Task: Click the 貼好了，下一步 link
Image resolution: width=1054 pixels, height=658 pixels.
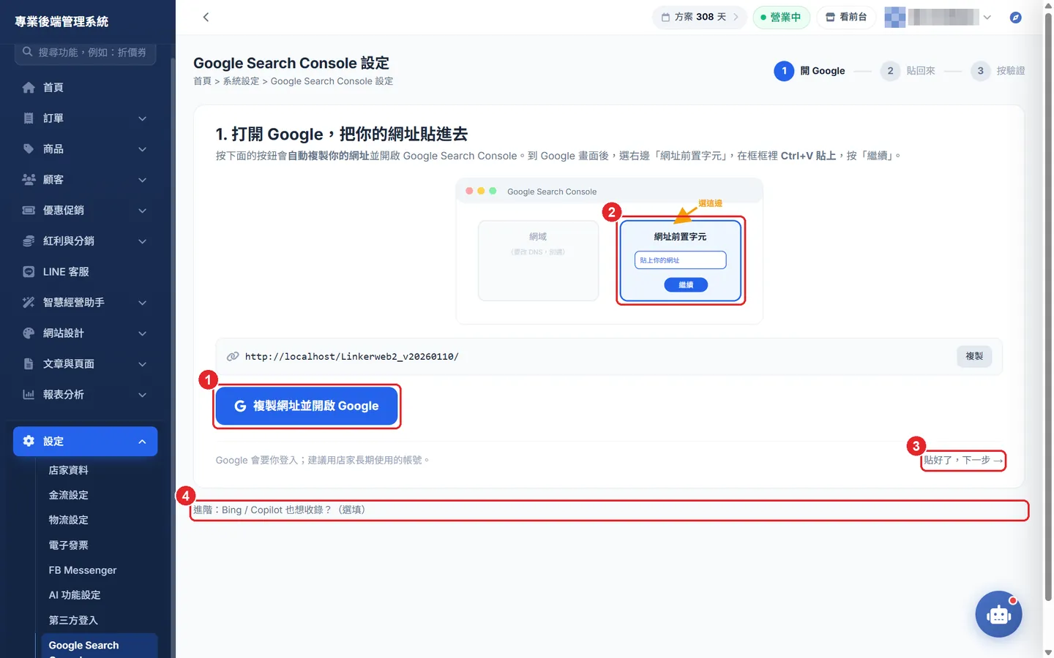Action: pyautogui.click(x=963, y=461)
